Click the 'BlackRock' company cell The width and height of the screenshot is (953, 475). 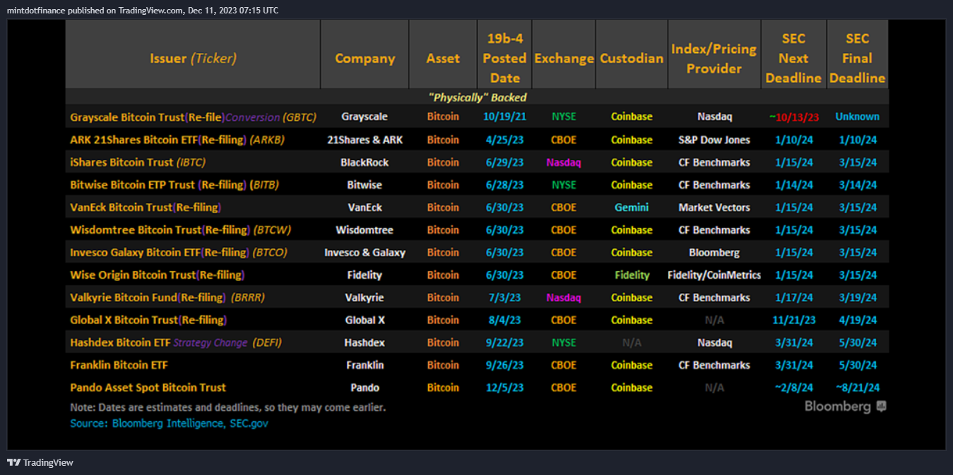tap(365, 162)
